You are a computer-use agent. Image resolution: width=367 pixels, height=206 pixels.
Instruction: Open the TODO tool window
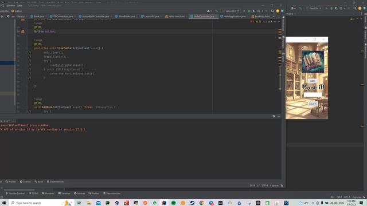coord(33,193)
